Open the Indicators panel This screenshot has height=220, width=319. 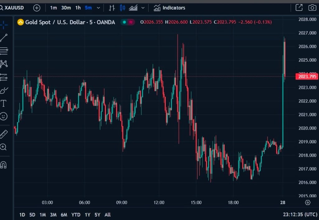tap(169, 8)
